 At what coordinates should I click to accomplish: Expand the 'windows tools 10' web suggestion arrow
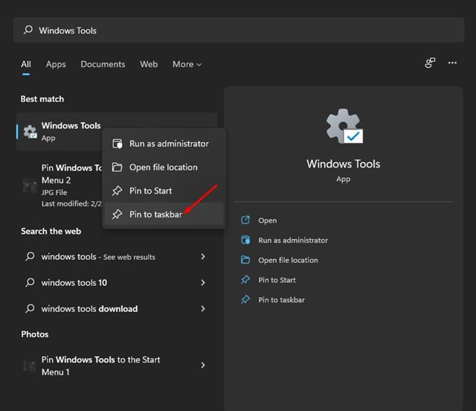coord(203,283)
